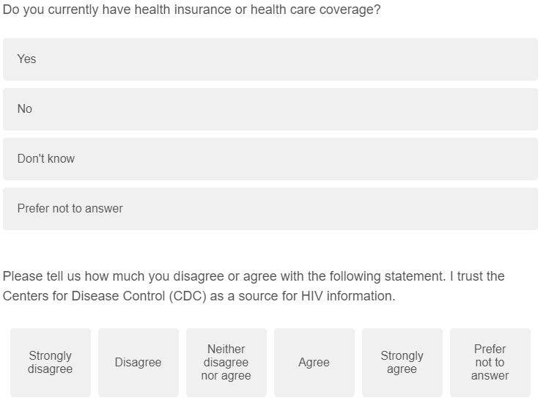Click the health insurance question text
The height and width of the screenshot is (403, 546).
coord(192,12)
